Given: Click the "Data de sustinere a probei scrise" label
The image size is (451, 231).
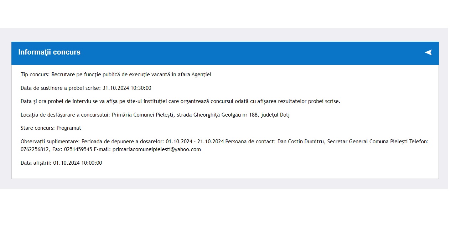Looking at the screenshot, I should 61,88.
